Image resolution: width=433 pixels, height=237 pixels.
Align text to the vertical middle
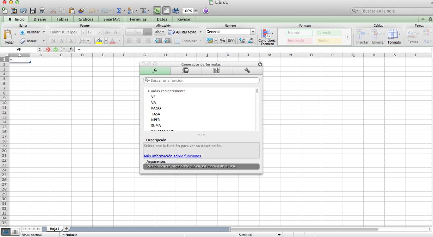[x=139, y=32]
